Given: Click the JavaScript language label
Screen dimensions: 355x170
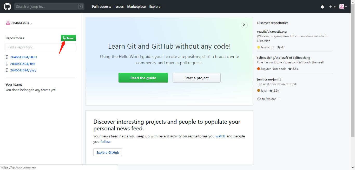Looking at the screenshot, I should (x=268, y=47).
